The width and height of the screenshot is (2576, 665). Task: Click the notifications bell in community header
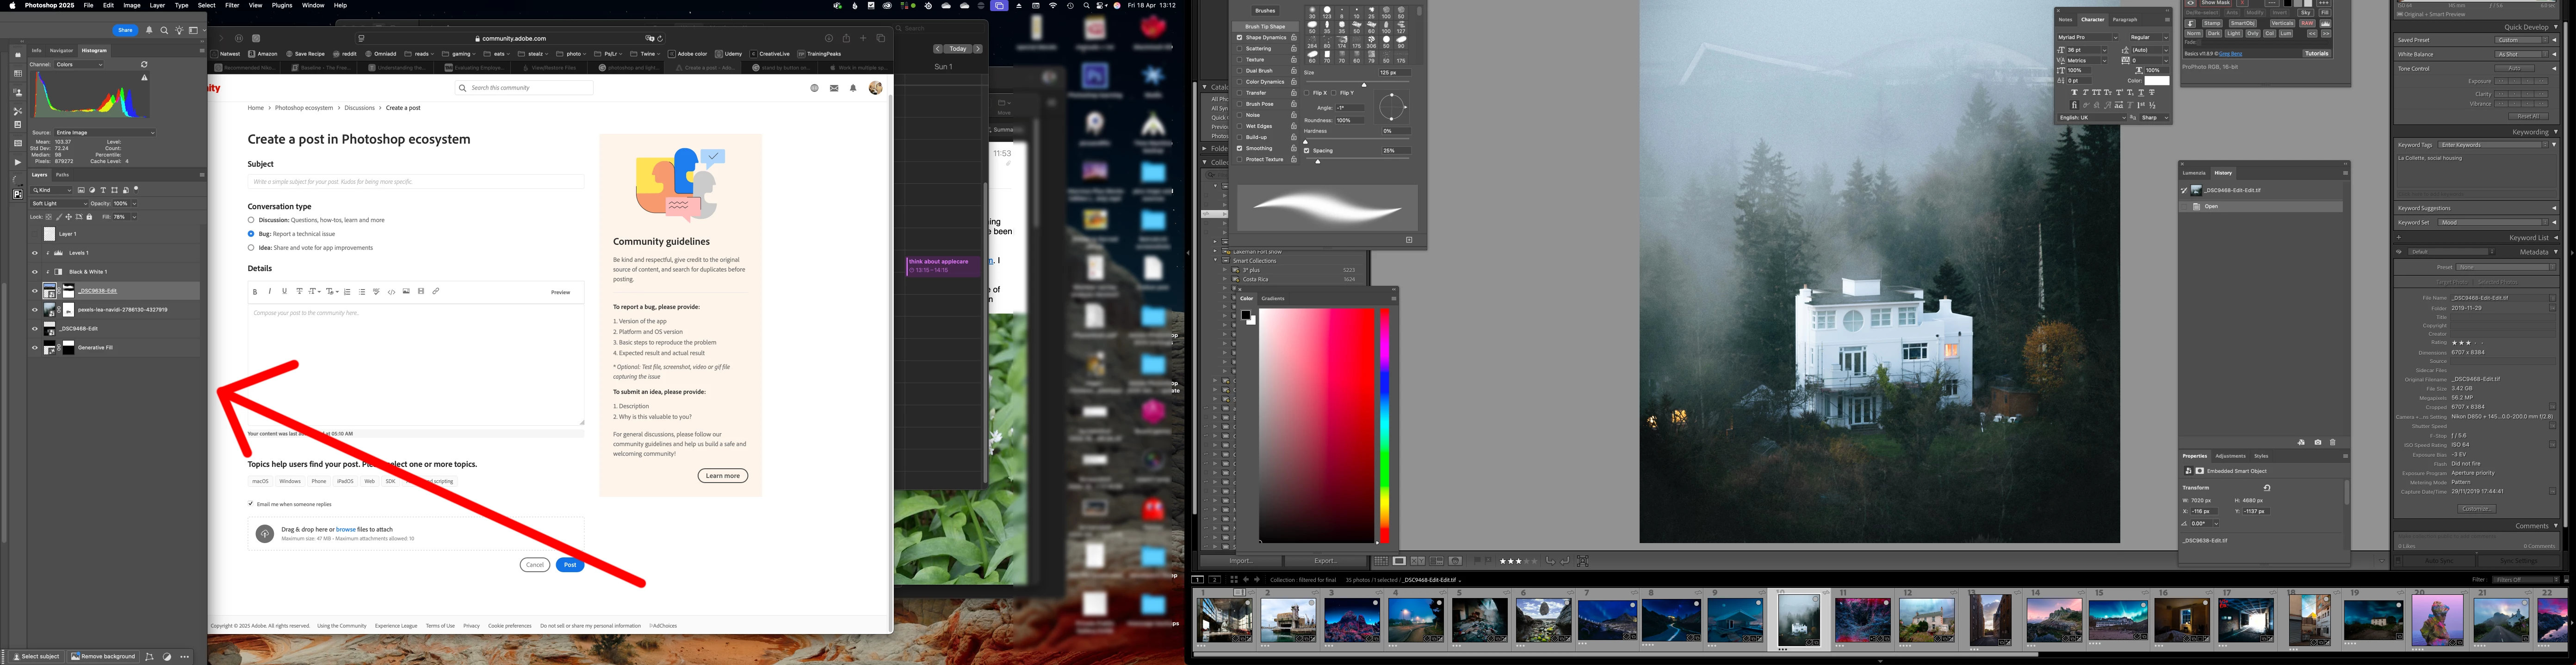pyautogui.click(x=853, y=88)
